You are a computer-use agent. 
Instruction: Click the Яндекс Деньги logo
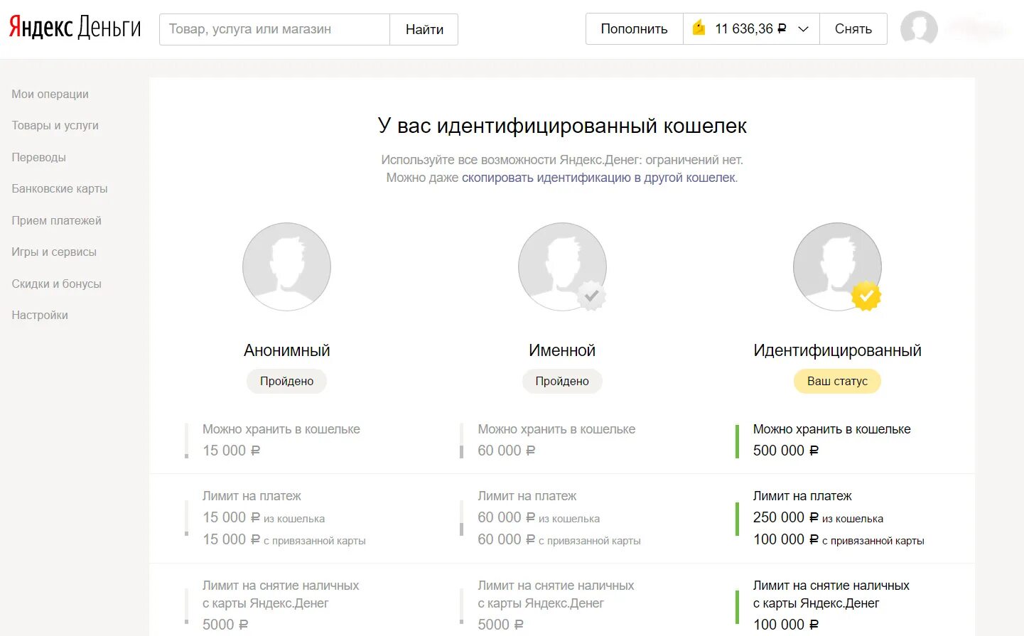point(75,28)
